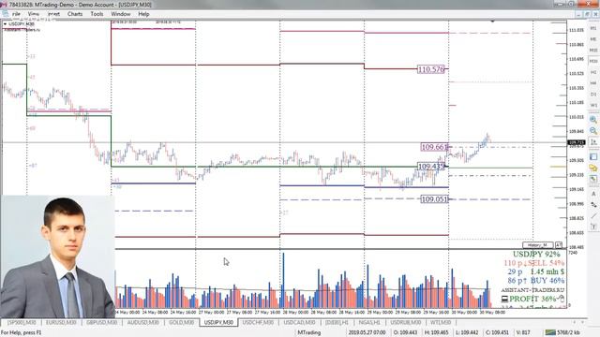Switch to the DE30,H1 chart tab
Viewport: 600px width, 337px height.
click(337, 322)
